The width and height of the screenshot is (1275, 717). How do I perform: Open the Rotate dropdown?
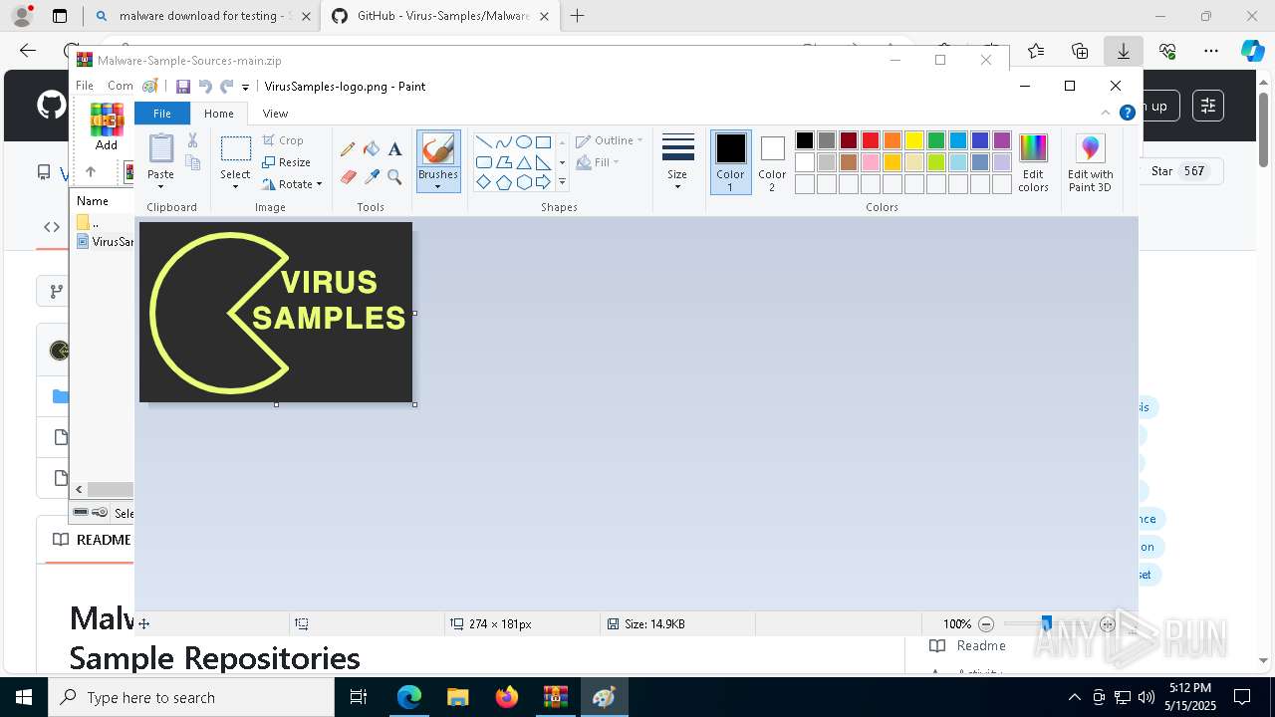pyautogui.click(x=293, y=184)
